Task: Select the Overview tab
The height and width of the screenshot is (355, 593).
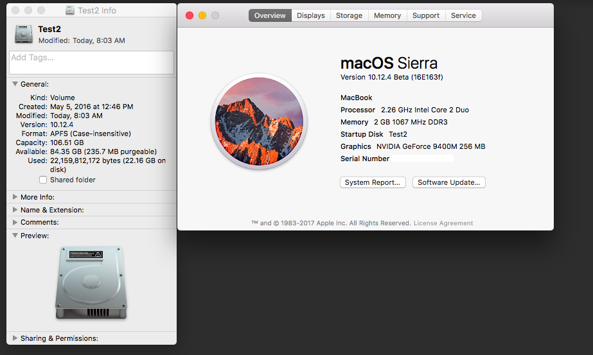Action: (270, 15)
